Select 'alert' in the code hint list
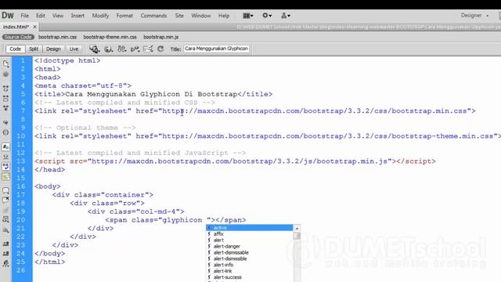This screenshot has width=501, height=282. click(x=249, y=240)
